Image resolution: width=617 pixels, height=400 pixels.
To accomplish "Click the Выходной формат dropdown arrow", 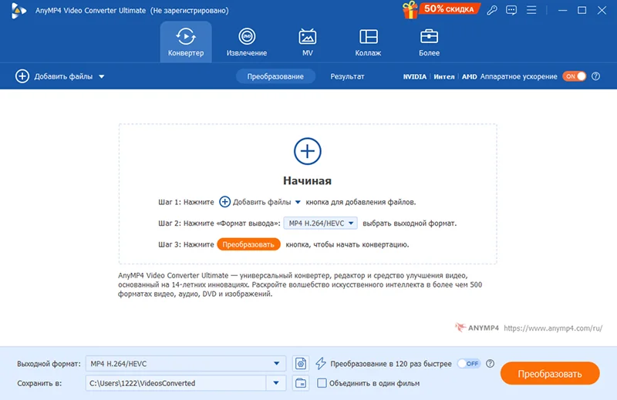I will [277, 364].
